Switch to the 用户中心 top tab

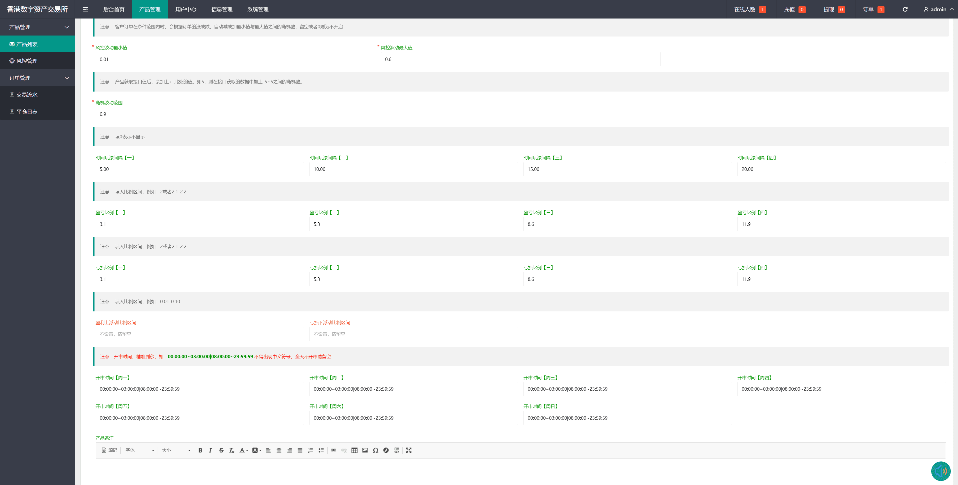tap(185, 9)
